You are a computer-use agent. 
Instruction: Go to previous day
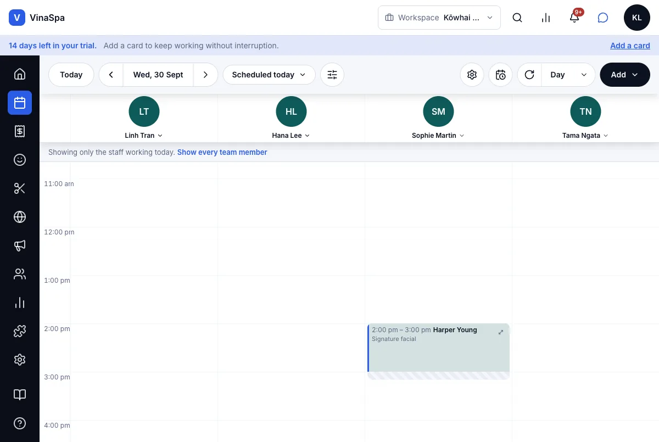111,75
